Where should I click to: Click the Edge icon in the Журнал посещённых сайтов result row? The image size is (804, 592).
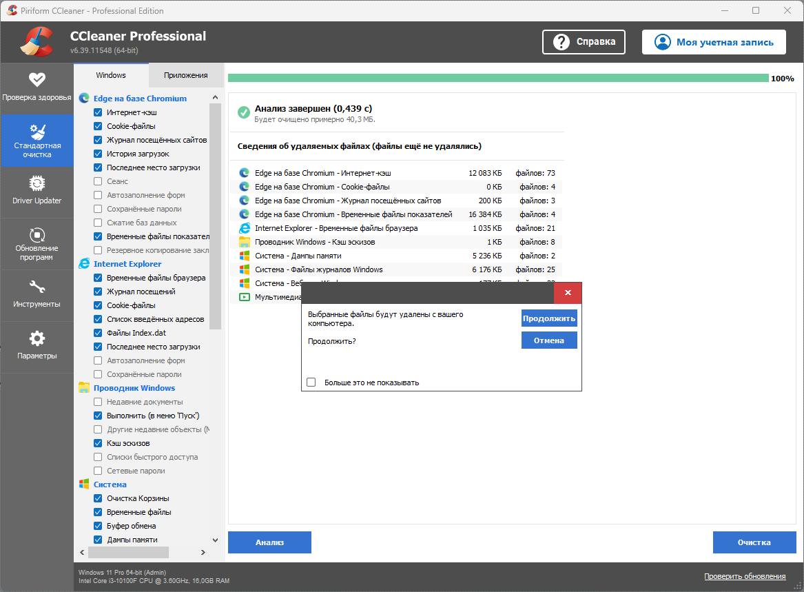point(245,201)
